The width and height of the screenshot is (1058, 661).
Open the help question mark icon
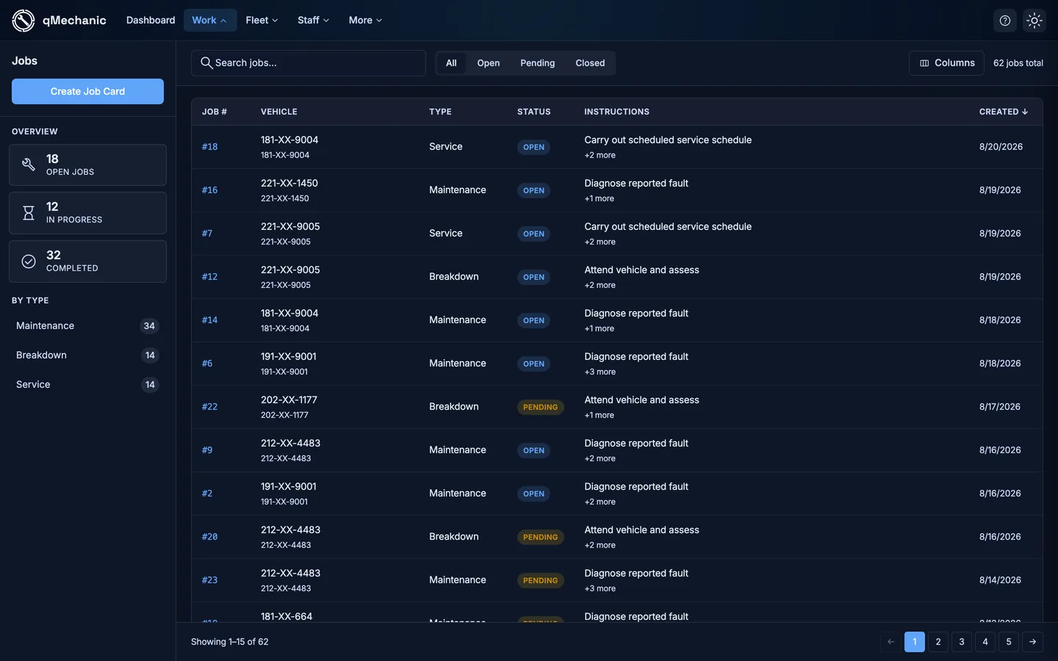click(1005, 21)
